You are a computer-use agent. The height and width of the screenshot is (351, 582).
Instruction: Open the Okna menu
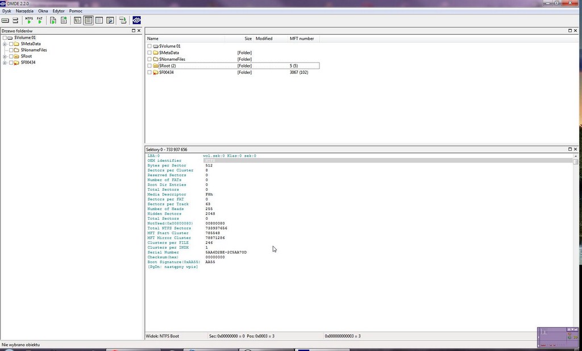pos(43,11)
